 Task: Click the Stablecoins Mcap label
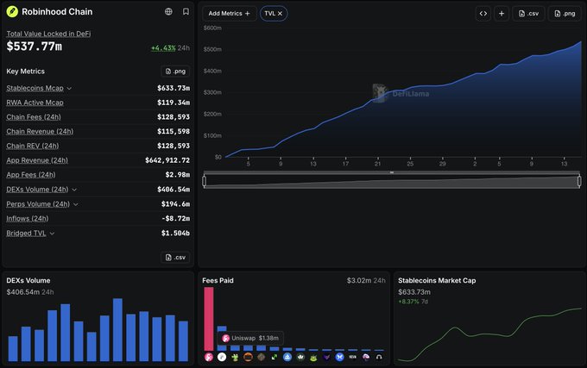click(x=35, y=88)
